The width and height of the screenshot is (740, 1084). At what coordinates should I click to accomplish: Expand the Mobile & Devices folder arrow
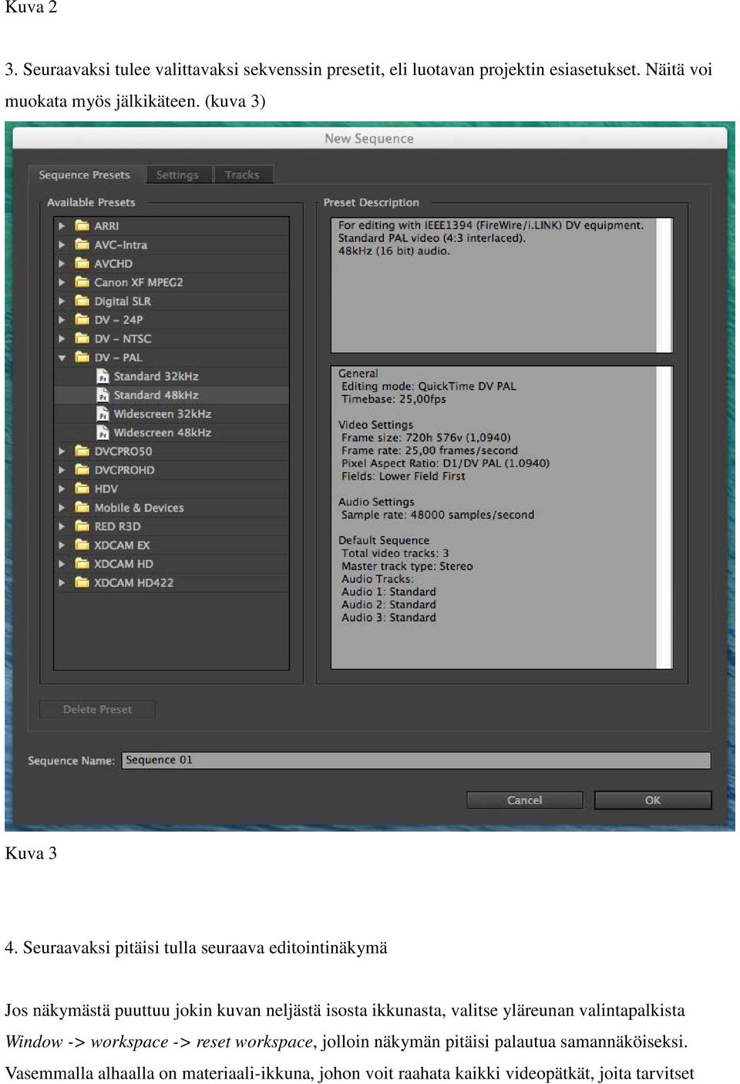62,508
